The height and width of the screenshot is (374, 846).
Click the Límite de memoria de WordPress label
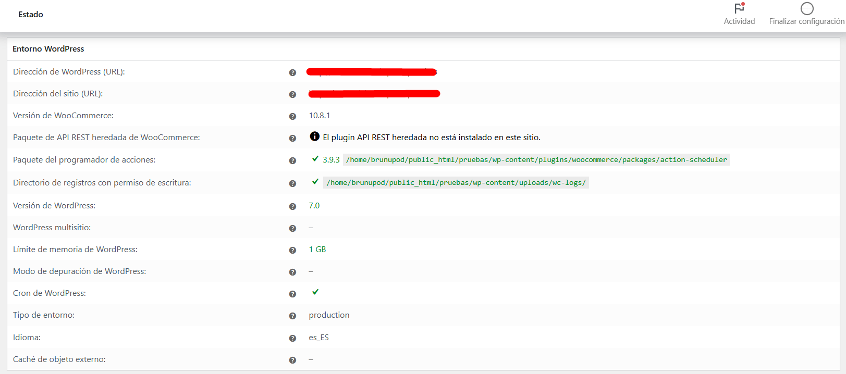coord(75,250)
